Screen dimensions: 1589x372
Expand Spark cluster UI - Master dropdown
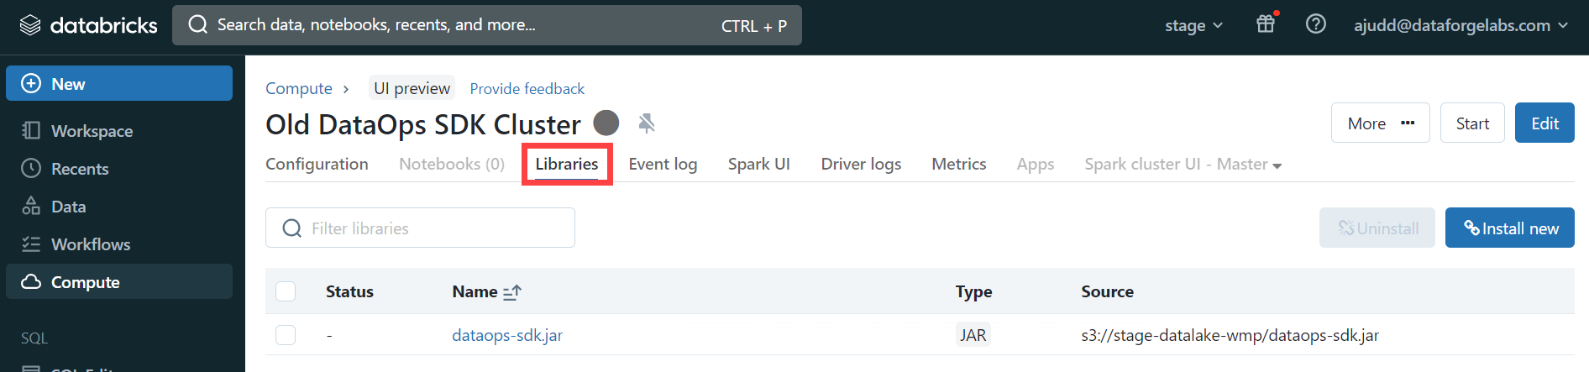point(1183,165)
